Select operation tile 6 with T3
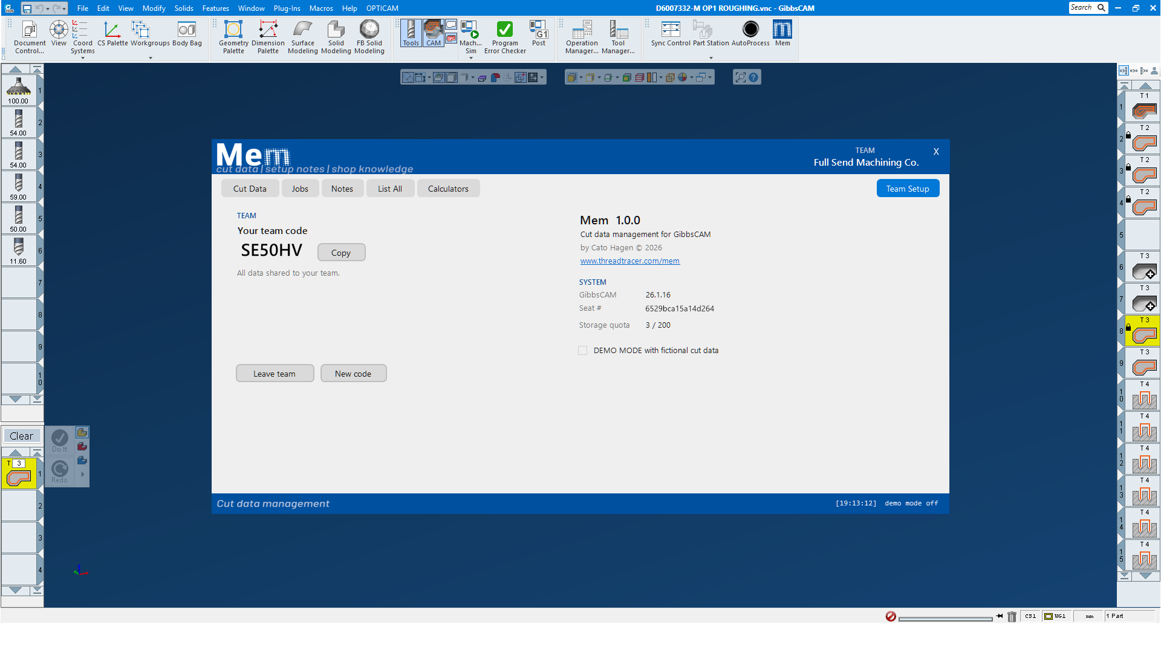Image resolution: width=1161 pixels, height=653 pixels. (x=1143, y=267)
